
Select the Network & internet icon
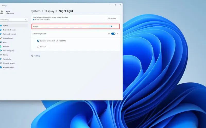(x=1, y=34)
